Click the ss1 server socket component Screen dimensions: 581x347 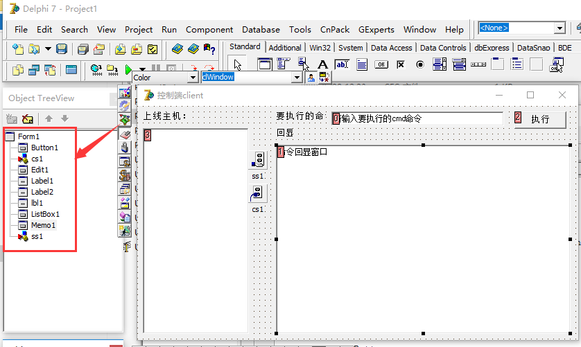tap(258, 161)
